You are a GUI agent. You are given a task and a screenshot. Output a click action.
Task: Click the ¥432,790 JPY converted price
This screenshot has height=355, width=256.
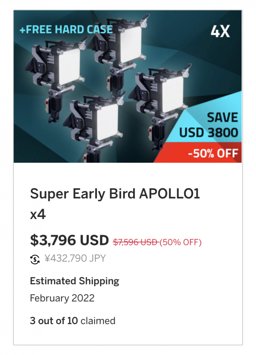[75, 259]
